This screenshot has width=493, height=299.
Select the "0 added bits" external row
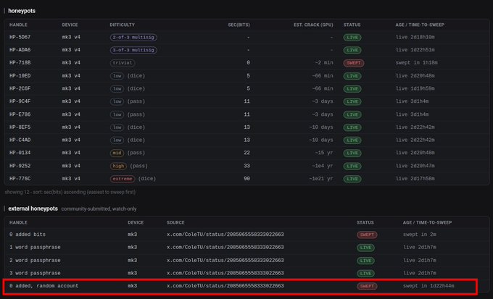pyautogui.click(x=246, y=235)
